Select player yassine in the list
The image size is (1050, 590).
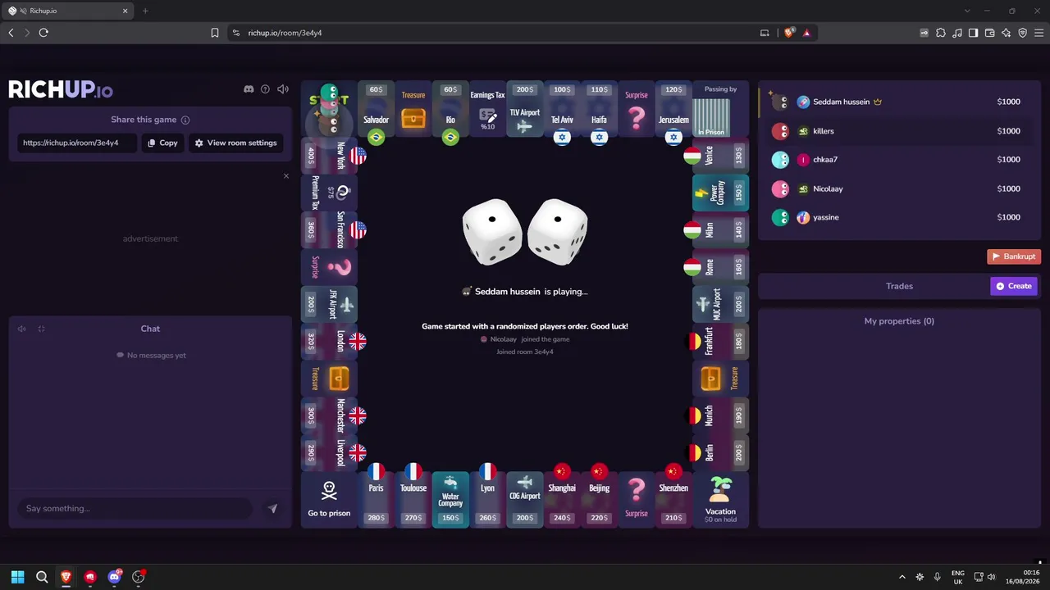(899, 217)
